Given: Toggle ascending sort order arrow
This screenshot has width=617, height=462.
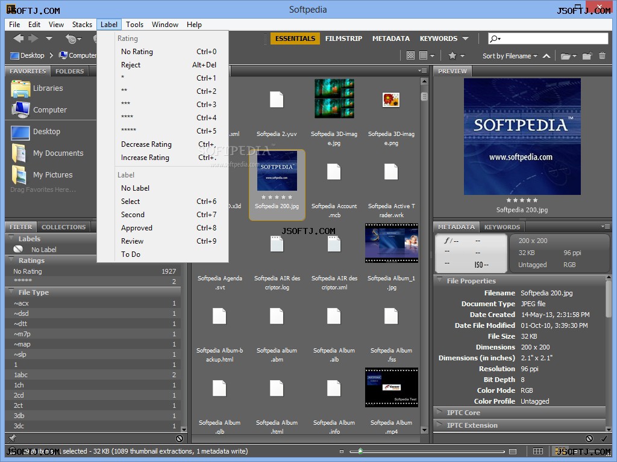Looking at the screenshot, I should [x=546, y=56].
